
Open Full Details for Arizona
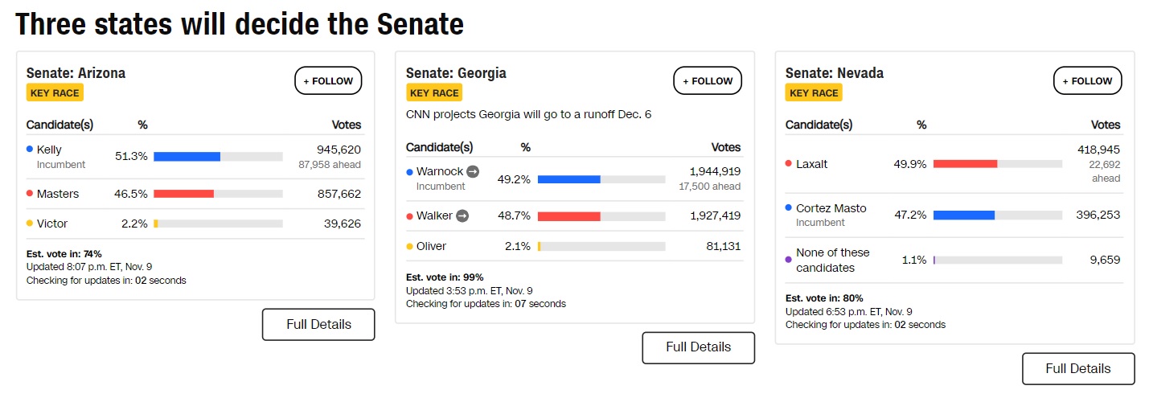[x=318, y=325]
